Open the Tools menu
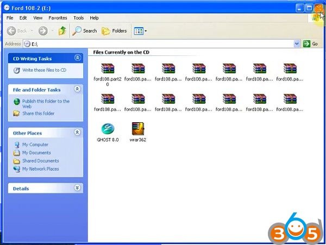 point(78,18)
